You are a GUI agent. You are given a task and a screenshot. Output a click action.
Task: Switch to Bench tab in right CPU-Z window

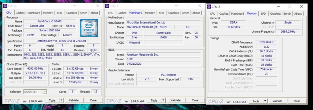coord(287,14)
